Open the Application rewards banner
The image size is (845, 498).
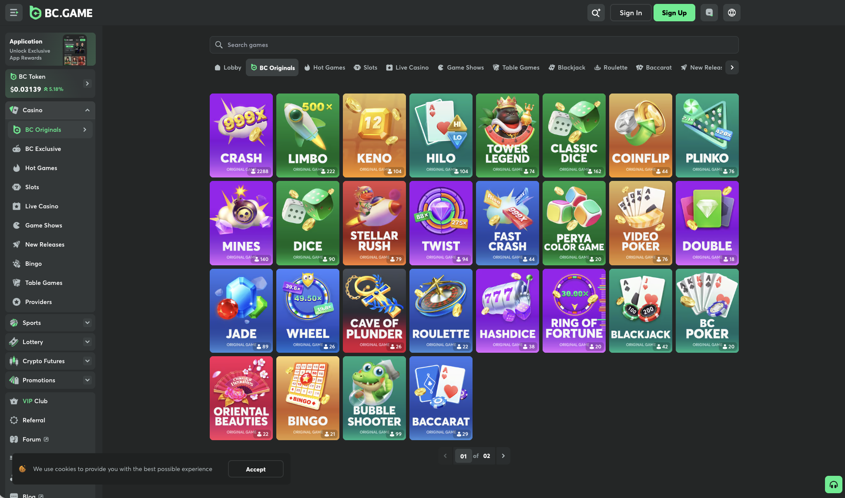pyautogui.click(x=50, y=49)
